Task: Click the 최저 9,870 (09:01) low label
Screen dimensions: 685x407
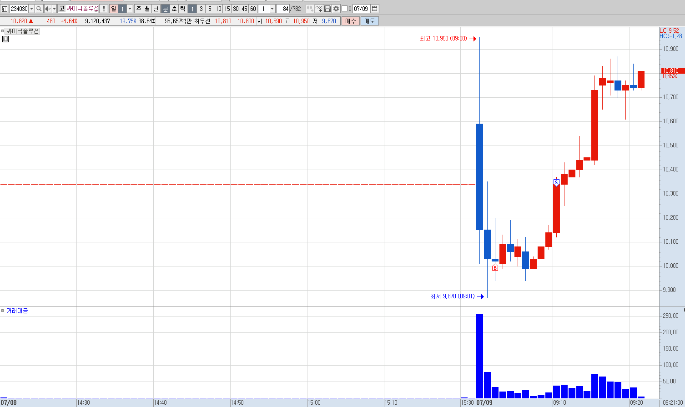Action: pyautogui.click(x=453, y=296)
